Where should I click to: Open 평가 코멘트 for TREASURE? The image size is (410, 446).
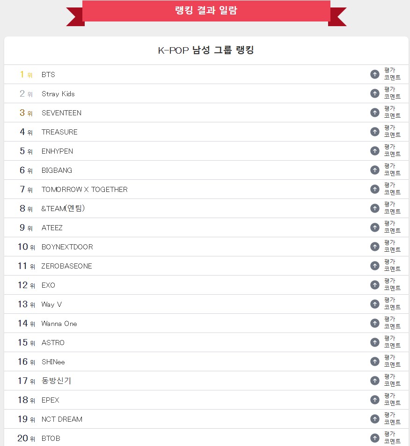pyautogui.click(x=392, y=131)
